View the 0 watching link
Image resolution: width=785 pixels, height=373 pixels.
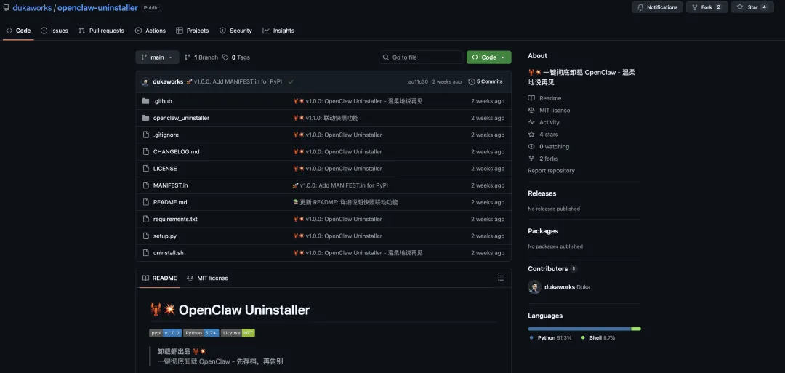click(x=549, y=147)
